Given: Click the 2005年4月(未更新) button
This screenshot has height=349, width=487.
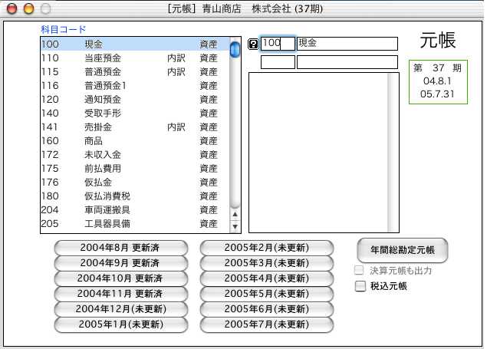Looking at the screenshot, I should click(x=267, y=278).
